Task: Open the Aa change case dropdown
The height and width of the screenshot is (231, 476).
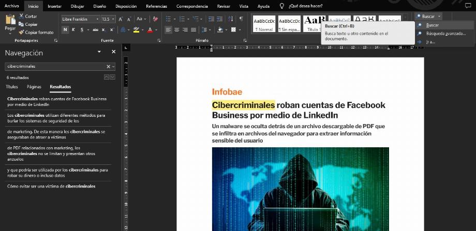Action: tap(141, 19)
